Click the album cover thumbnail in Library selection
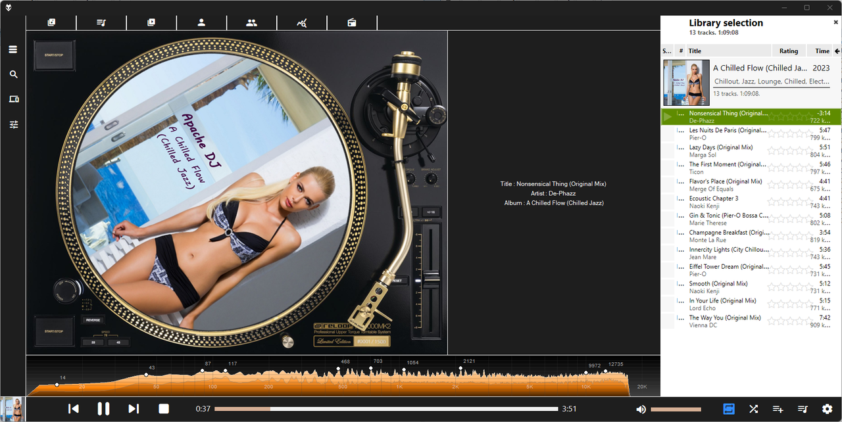 coord(686,82)
